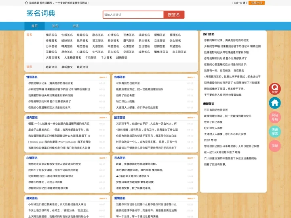The width and height of the screenshot is (291, 218).
Task: Open 幸福签名 in the category list
Action: pyautogui.click(x=51, y=41)
